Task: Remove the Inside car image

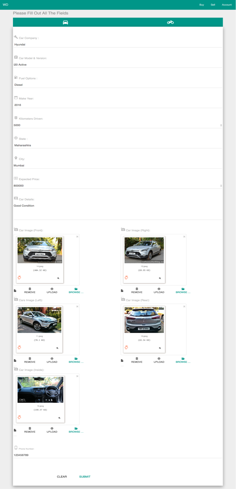Action: pyautogui.click(x=30, y=430)
